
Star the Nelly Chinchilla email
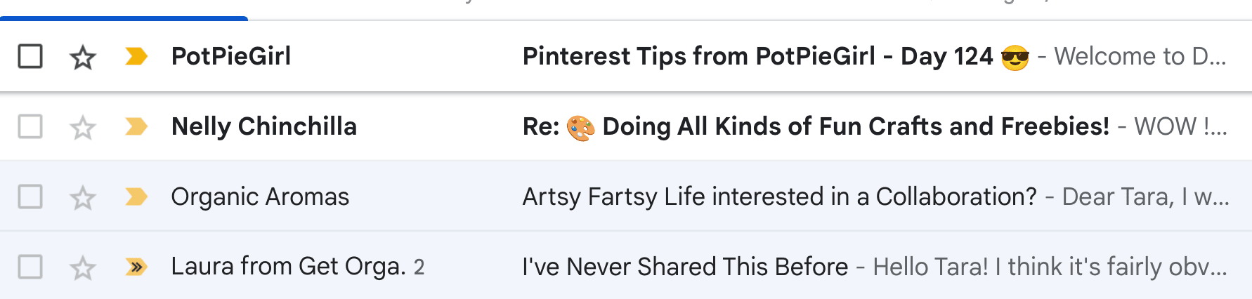83,127
